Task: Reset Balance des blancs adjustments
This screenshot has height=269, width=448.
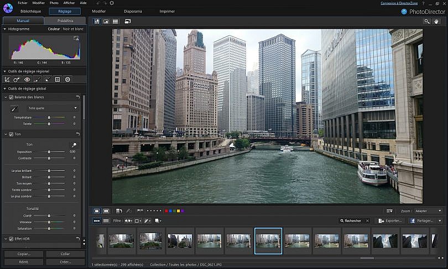Action: click(x=78, y=97)
